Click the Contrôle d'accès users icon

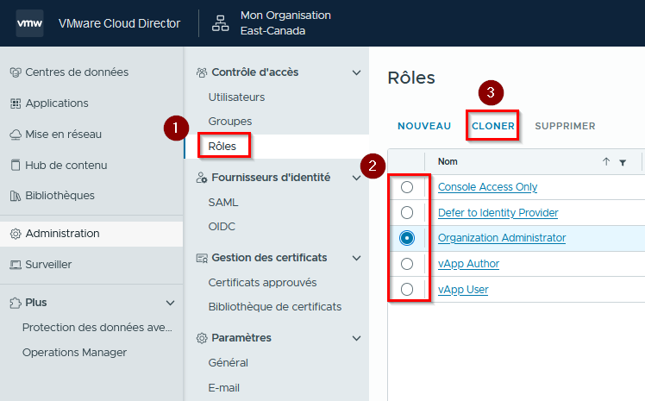[x=202, y=72]
